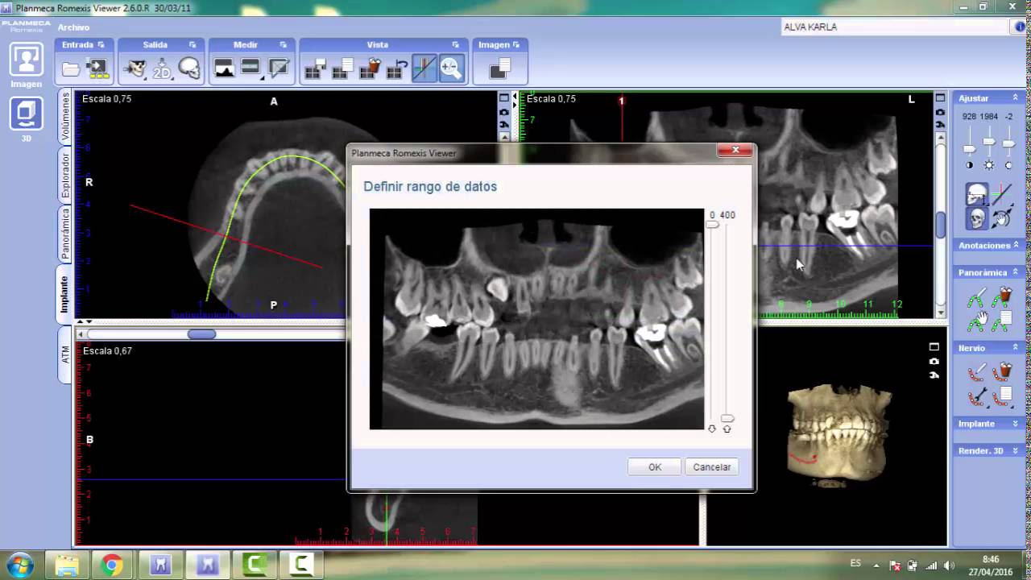Toggle the zoom magnifier tool in Vista

(x=451, y=69)
